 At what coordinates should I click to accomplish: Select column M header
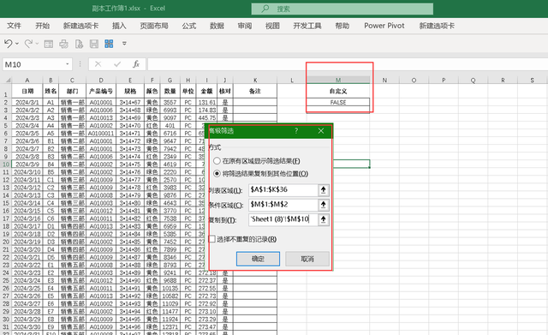pos(338,80)
